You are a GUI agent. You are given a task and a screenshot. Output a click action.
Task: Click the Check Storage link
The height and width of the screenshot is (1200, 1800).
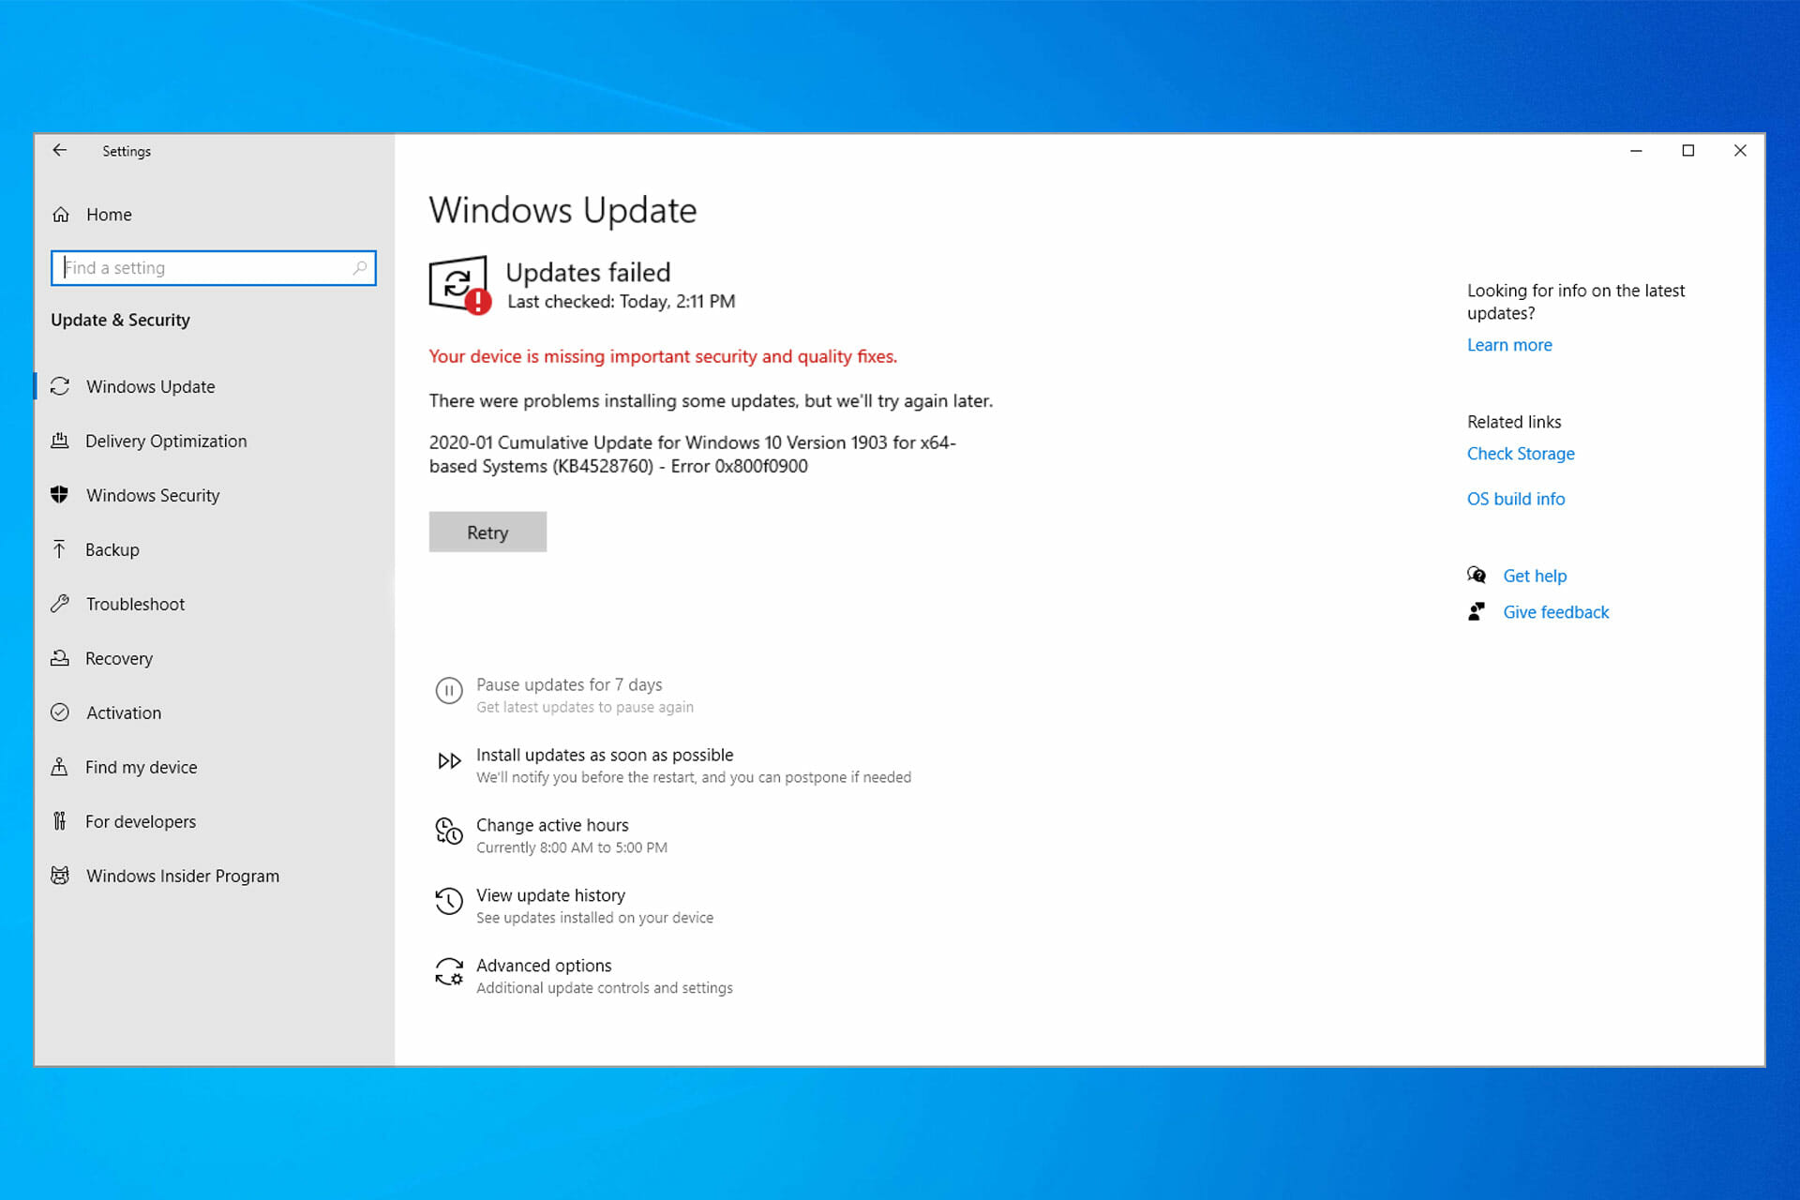1521,454
